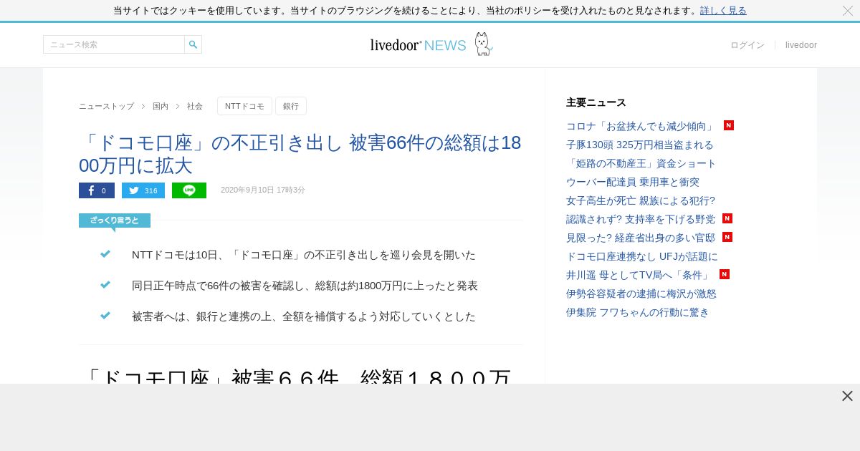Open 認識されず? 支持率を下げる野党 headline
Image resolution: width=860 pixels, height=451 pixels.
click(641, 219)
